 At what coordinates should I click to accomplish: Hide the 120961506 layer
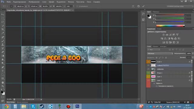[148, 69]
